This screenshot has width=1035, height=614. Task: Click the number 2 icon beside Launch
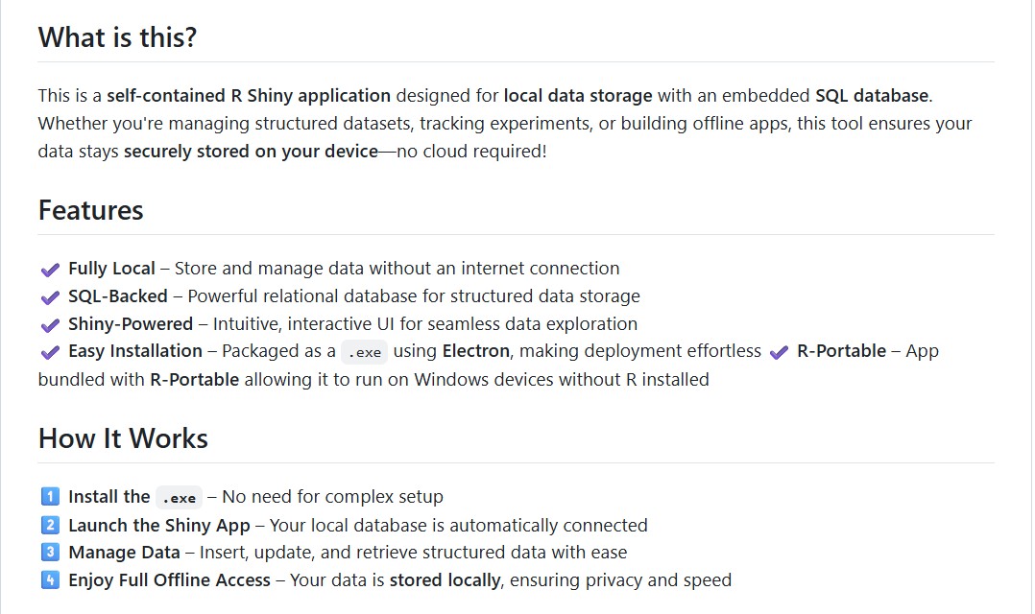point(50,525)
